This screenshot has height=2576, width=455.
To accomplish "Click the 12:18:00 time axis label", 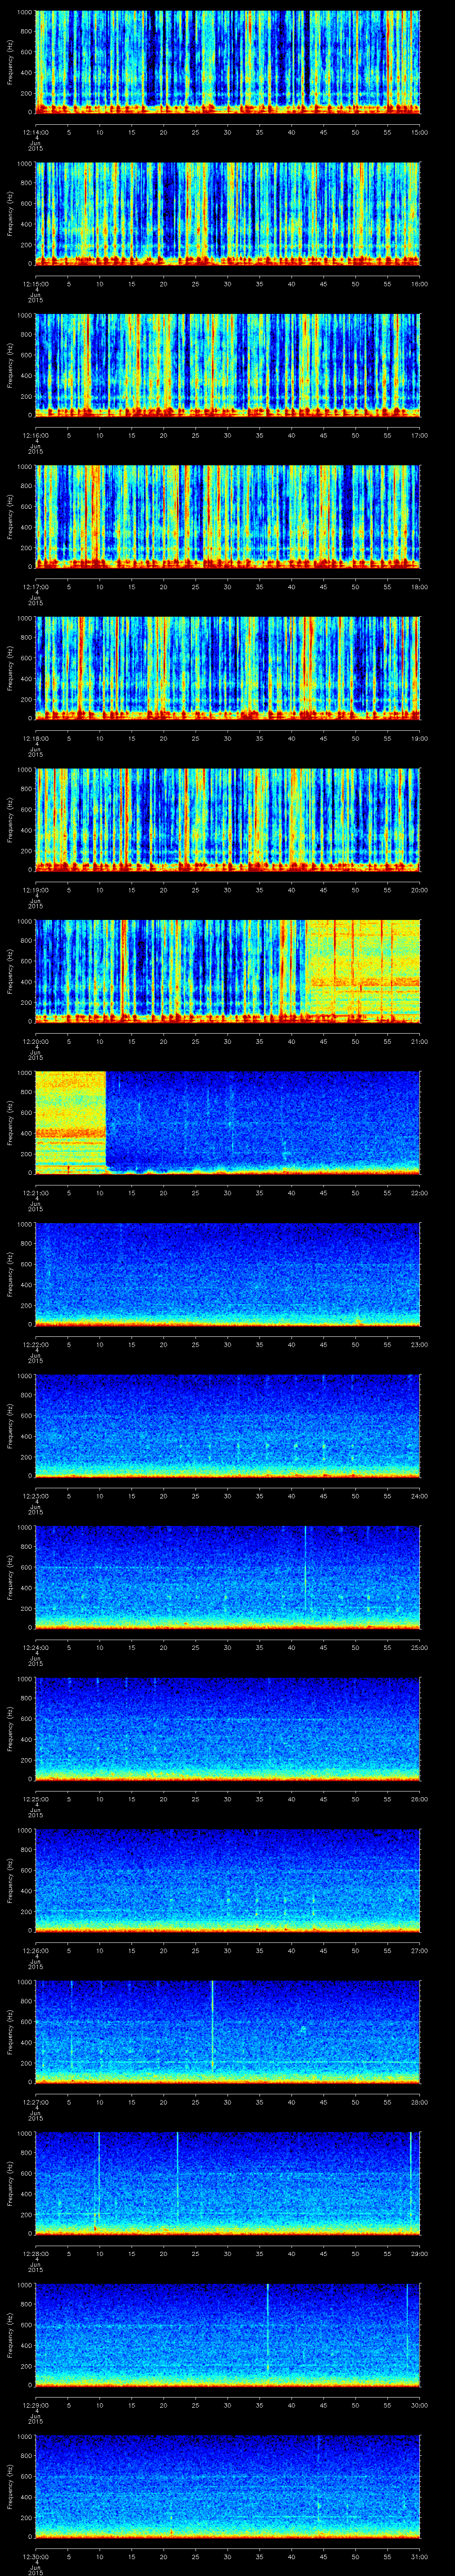I will pyautogui.click(x=36, y=738).
